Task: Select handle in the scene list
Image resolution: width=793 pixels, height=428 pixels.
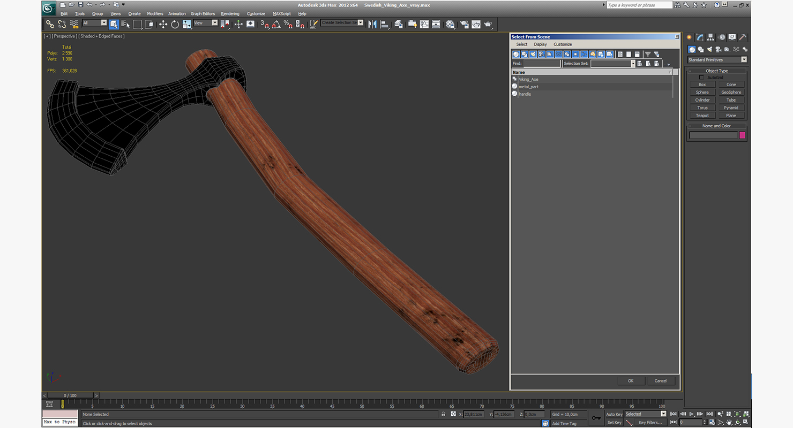Action: (x=525, y=94)
